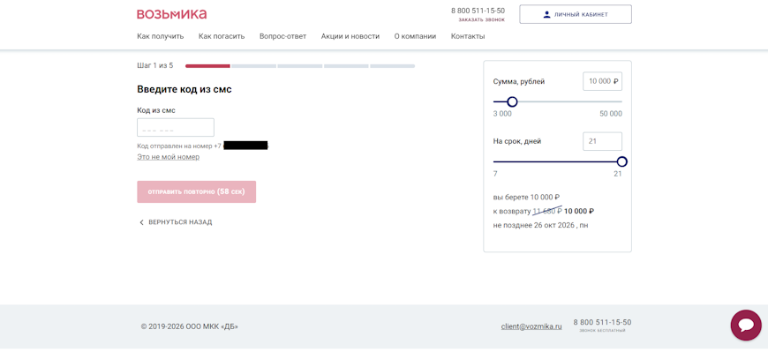The width and height of the screenshot is (768, 352).
Task: Click the text не позднее 26 окт 2026
Action: click(x=533, y=225)
